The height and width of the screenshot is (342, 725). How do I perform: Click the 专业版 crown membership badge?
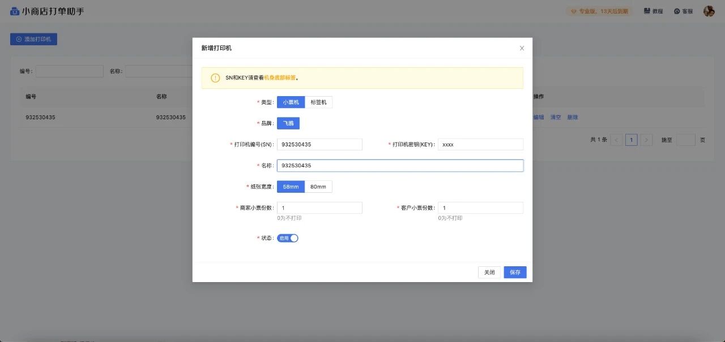point(599,11)
